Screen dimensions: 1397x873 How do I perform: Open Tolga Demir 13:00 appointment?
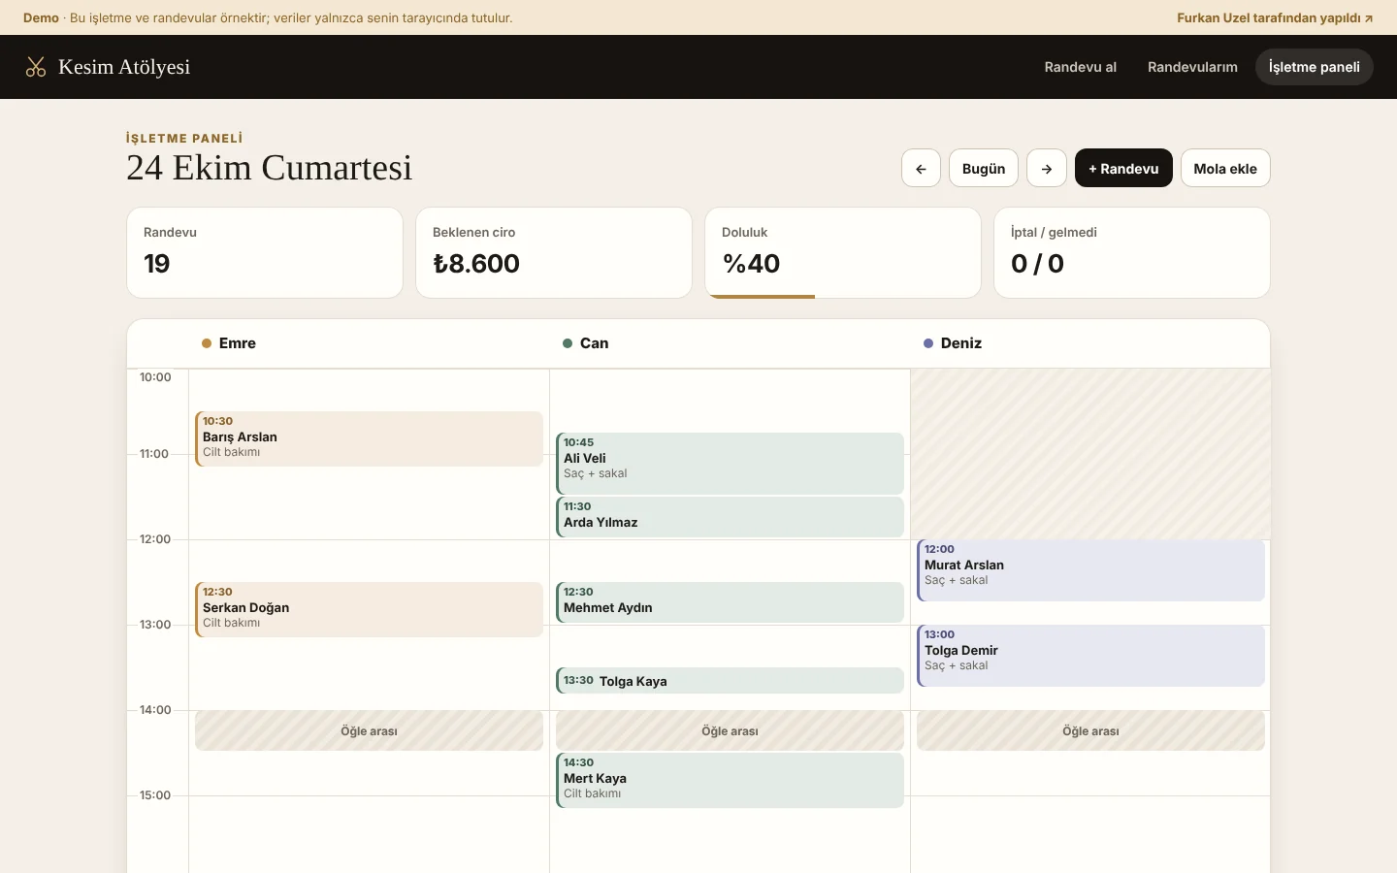[x=1091, y=656]
